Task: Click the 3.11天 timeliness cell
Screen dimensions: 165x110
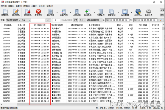Action: coord(130,53)
